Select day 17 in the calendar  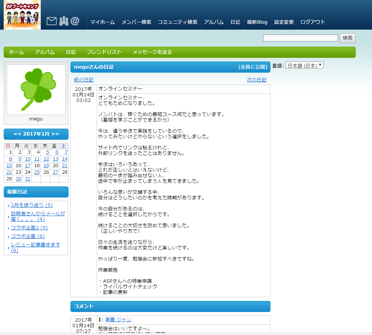(x=27, y=166)
